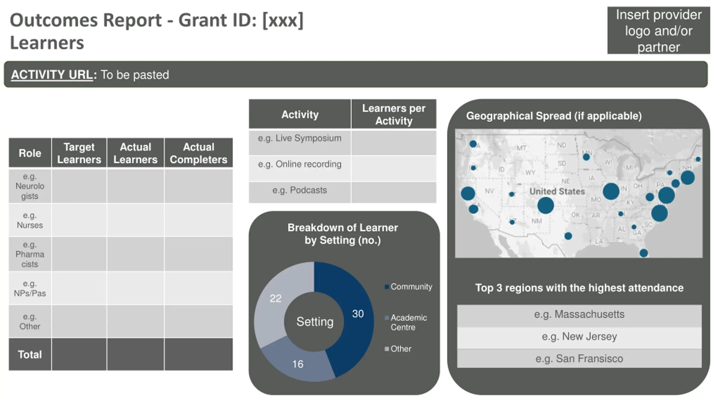Click the e.g. Nurses role cell

[30, 220]
